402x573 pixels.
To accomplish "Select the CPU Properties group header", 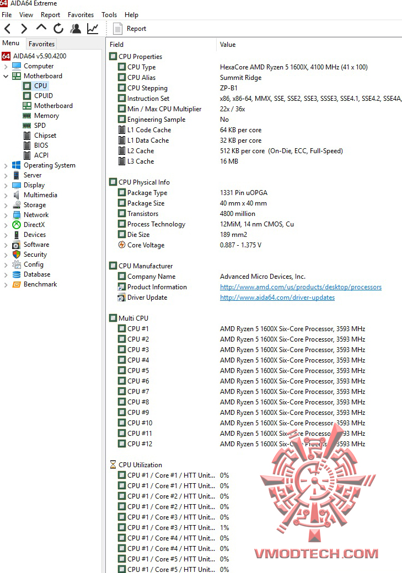I will coord(136,57).
